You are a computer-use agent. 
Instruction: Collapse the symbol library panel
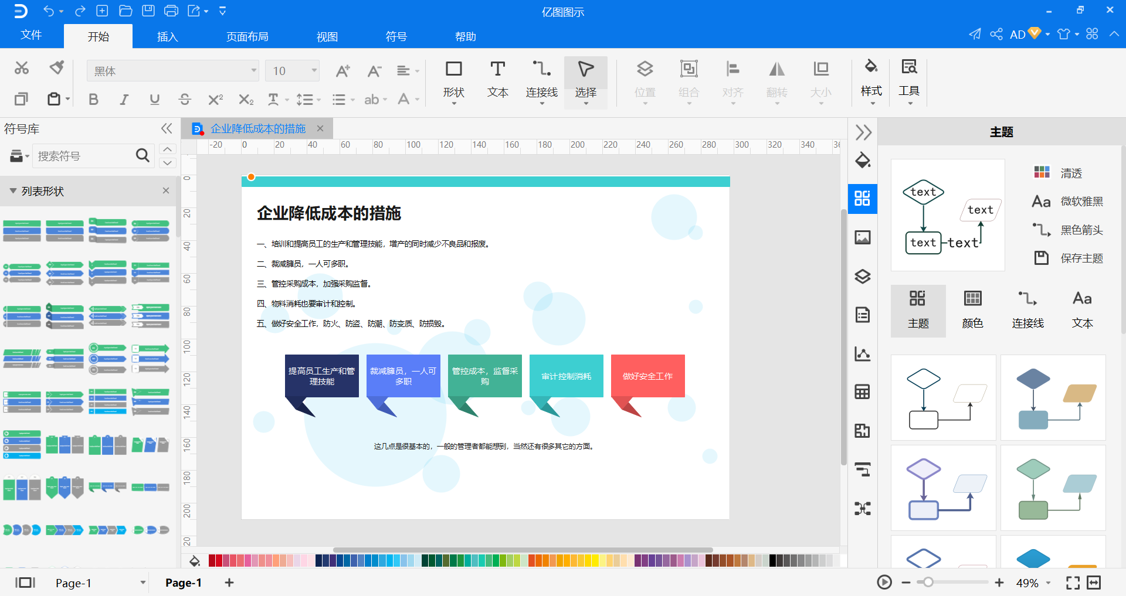pyautogui.click(x=167, y=128)
